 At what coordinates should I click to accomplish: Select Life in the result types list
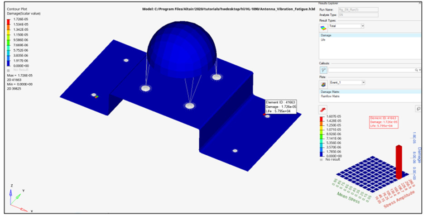(x=323, y=39)
